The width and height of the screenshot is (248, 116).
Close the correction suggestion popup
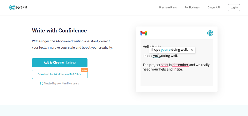pos(192,50)
